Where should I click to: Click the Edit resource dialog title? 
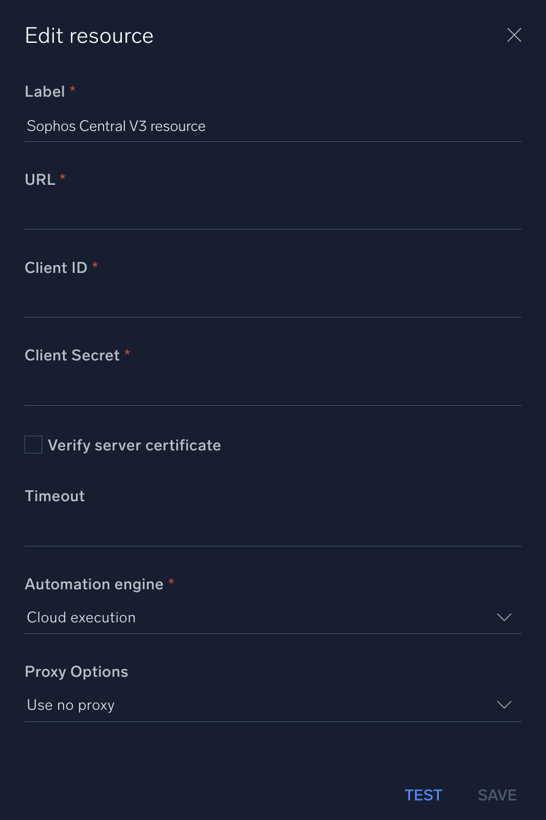tap(89, 35)
